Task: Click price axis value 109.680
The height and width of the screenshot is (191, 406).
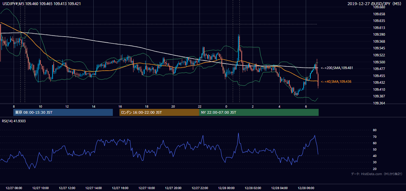Action: click(x=379, y=7)
